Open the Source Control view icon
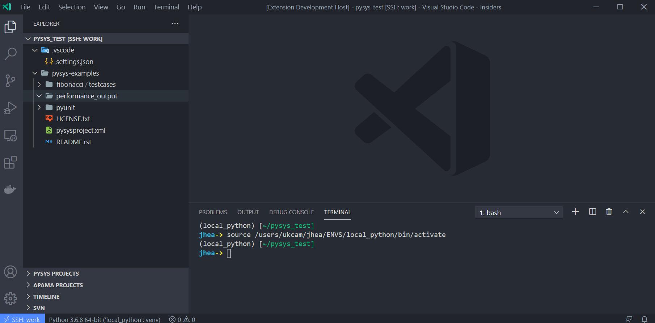This screenshot has height=323, width=655. coord(10,81)
